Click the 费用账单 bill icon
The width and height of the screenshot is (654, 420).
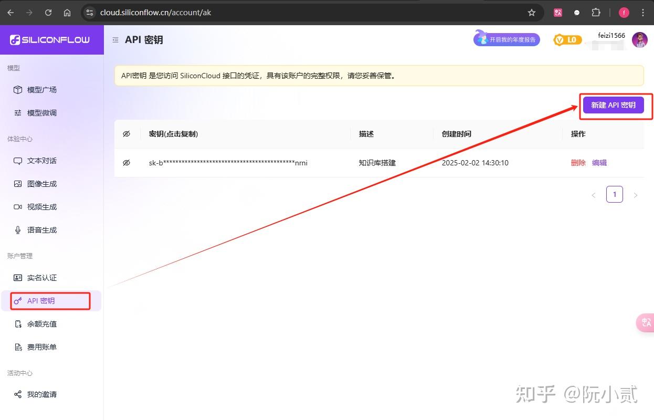[x=18, y=347]
